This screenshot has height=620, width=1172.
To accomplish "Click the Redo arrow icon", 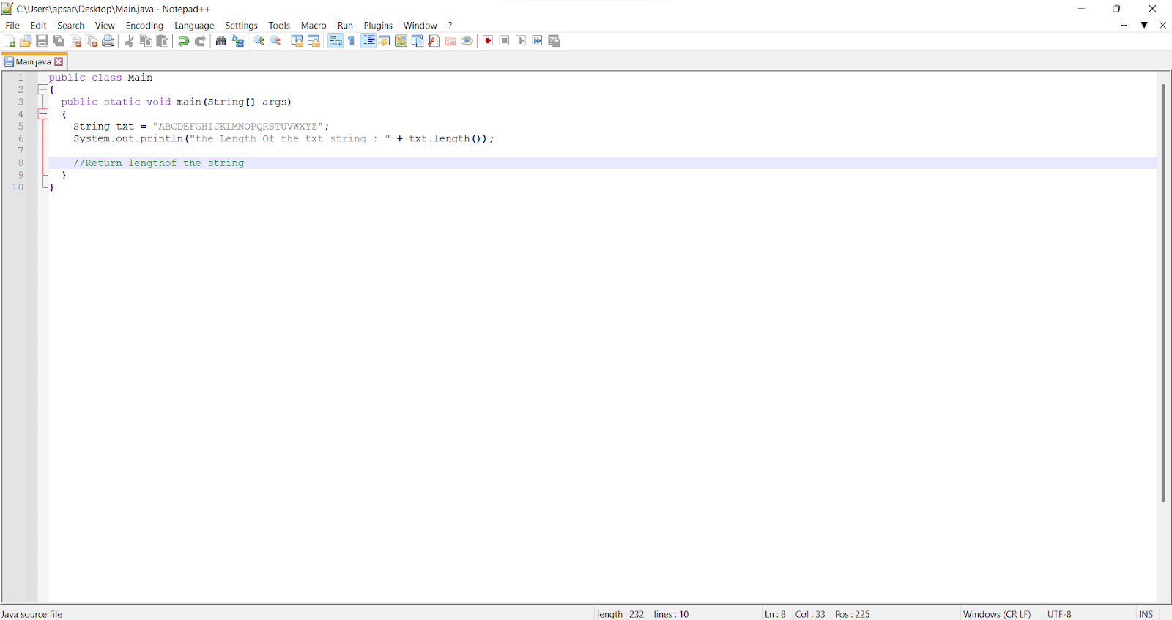I will tap(200, 41).
